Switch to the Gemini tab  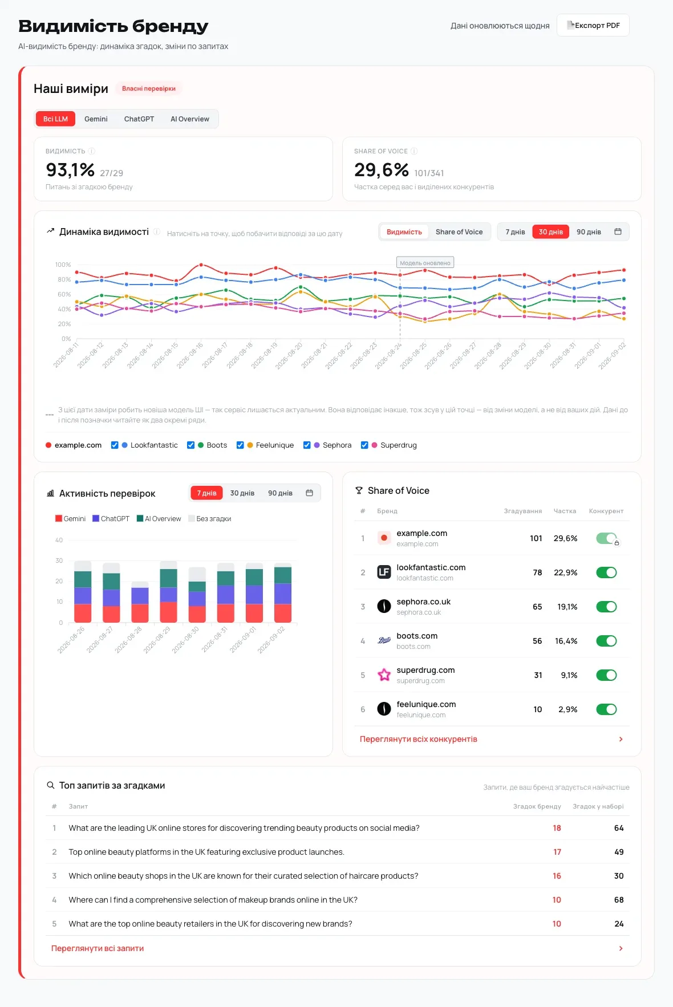coord(96,119)
